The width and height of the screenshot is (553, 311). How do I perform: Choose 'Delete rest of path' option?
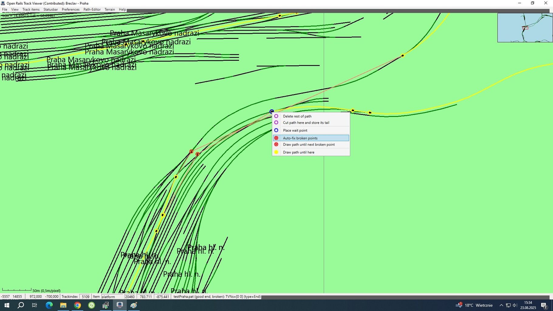coord(297,116)
